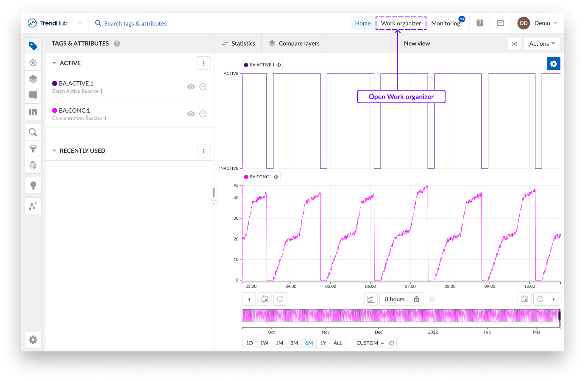Toggle visibility of BA:ACTIVE.1 tag
The image size is (585, 381).
(191, 87)
